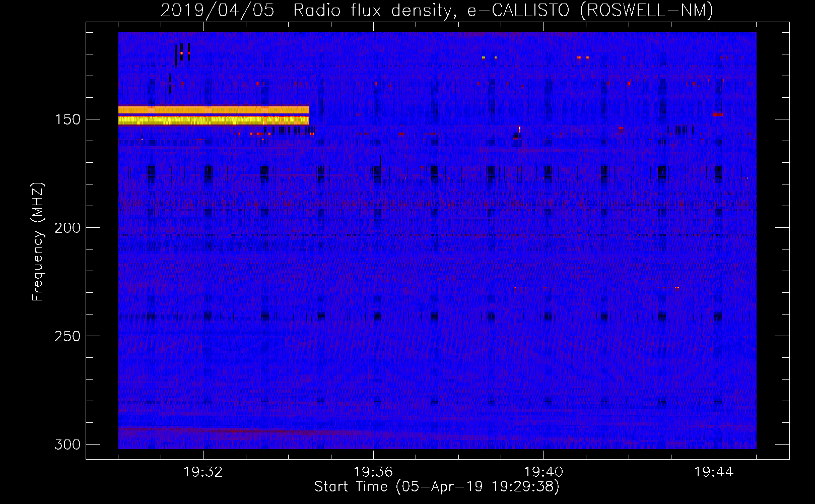
Task: Click the 300 frequency tick label
Action: click(x=67, y=445)
